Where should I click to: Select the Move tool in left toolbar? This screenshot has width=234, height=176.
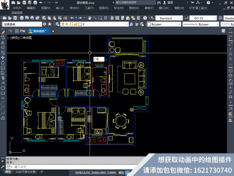point(3,58)
